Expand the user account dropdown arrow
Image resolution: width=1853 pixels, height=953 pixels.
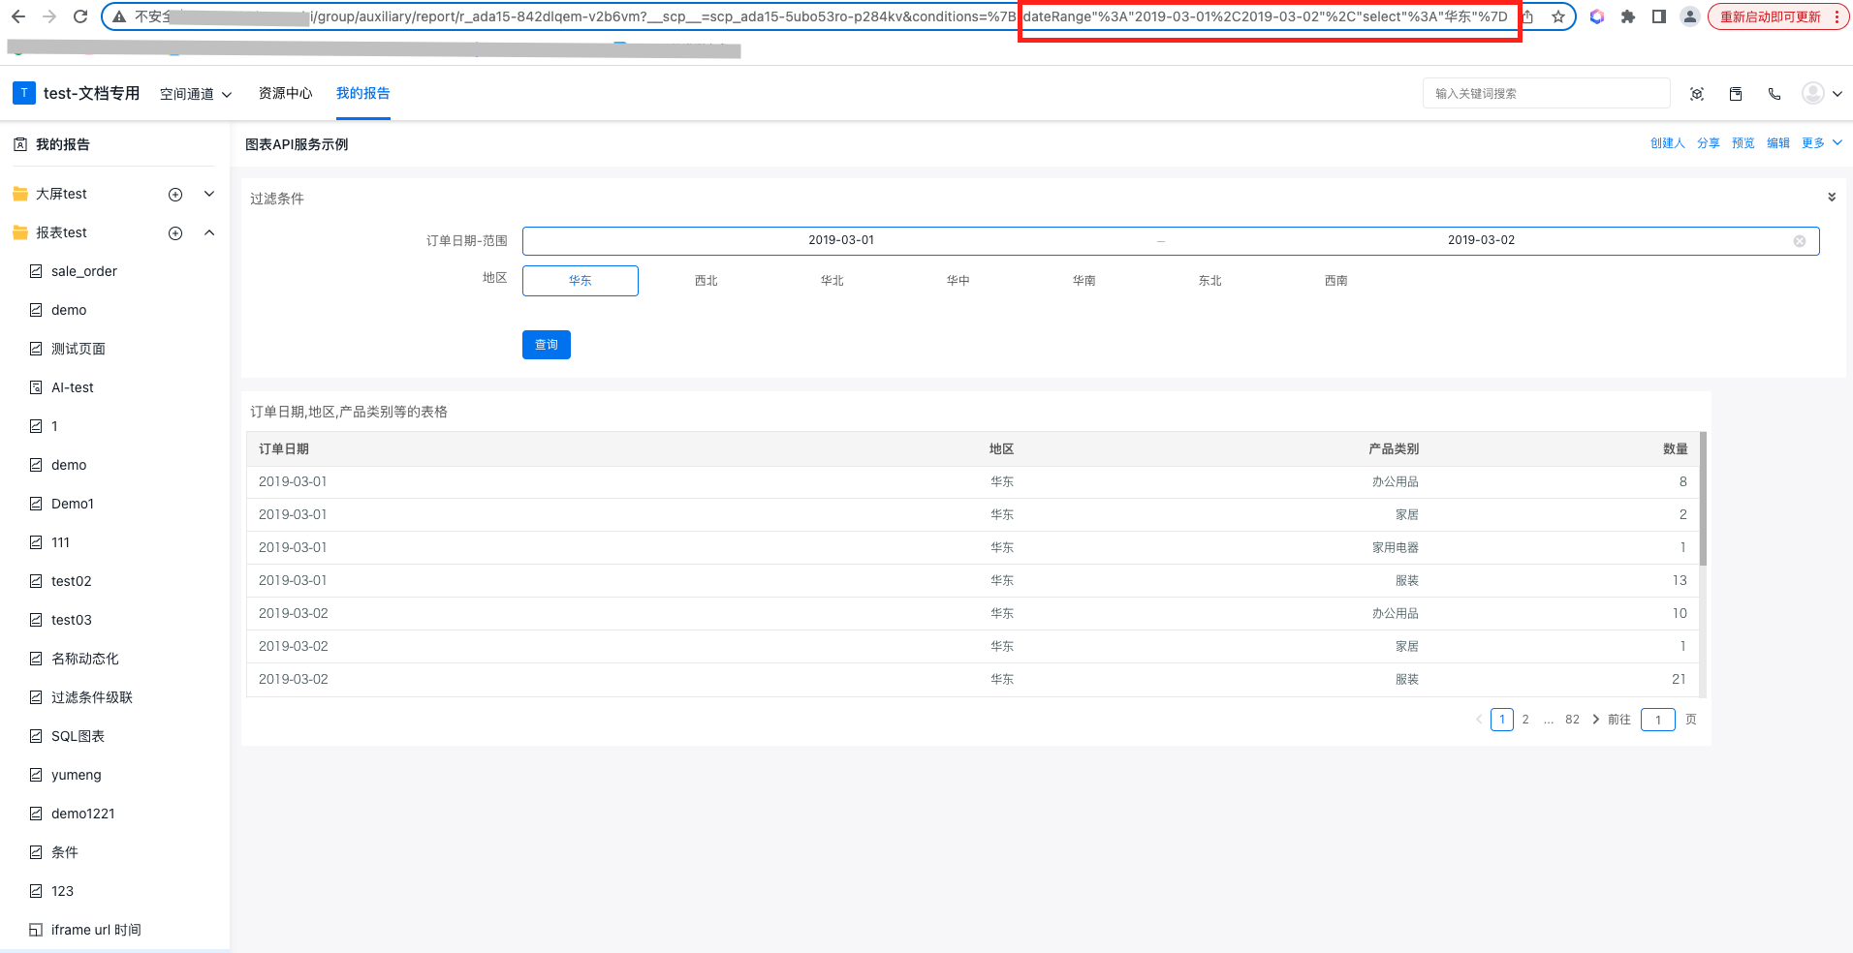coord(1837,94)
